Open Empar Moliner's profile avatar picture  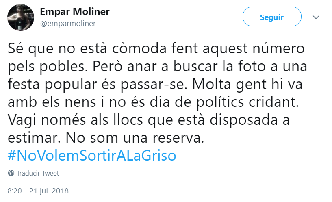pyautogui.click(x=21, y=17)
